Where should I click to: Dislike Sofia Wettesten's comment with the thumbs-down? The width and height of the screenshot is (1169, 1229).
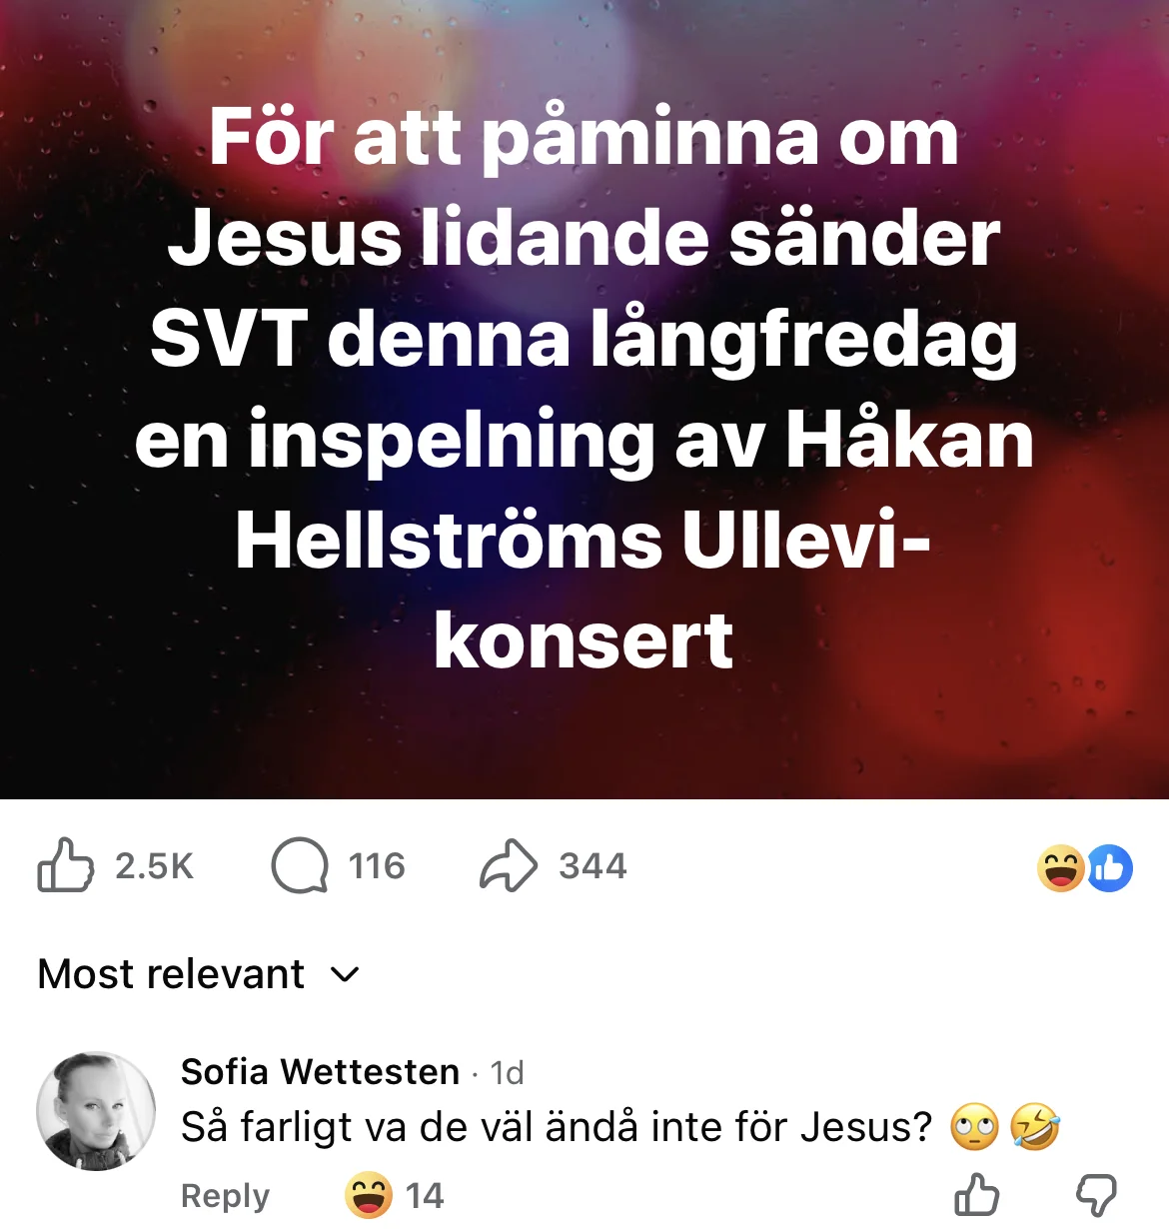tap(1095, 1195)
